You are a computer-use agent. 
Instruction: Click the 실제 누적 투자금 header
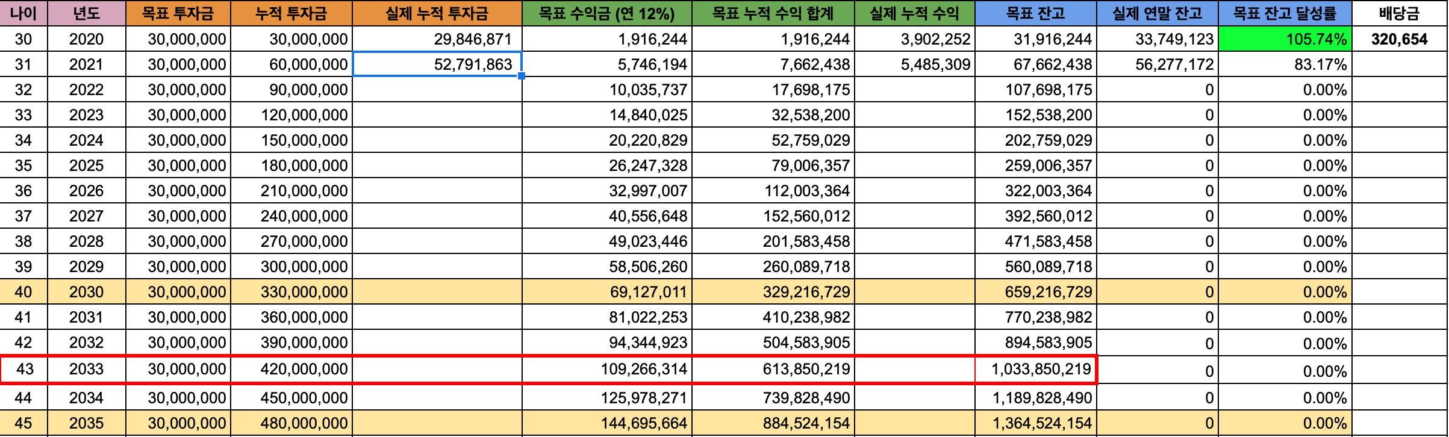[x=437, y=13]
